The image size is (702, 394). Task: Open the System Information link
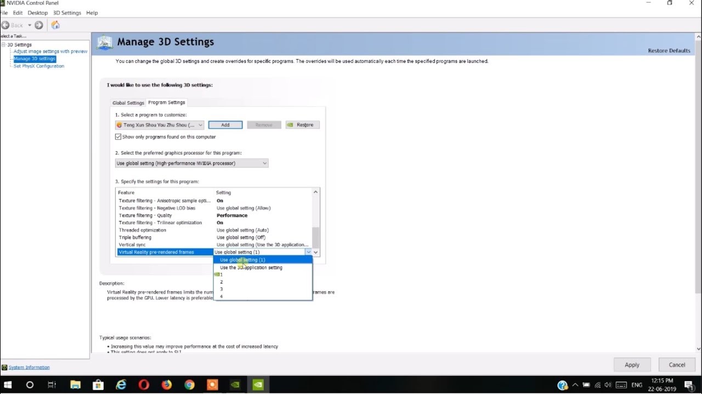29,367
